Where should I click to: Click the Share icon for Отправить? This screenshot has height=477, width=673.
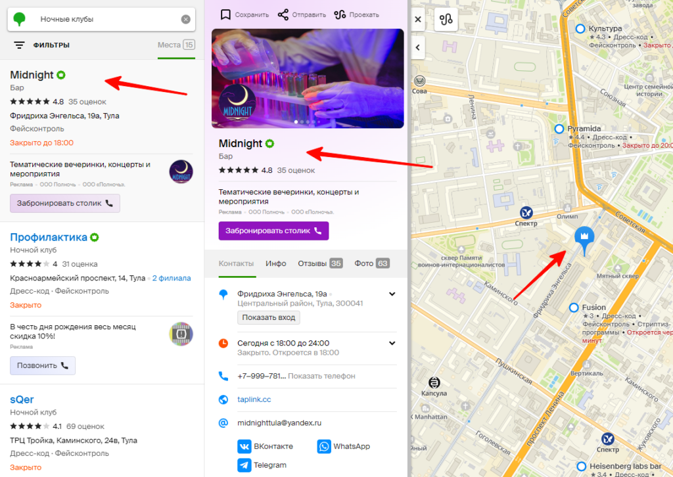pos(283,14)
